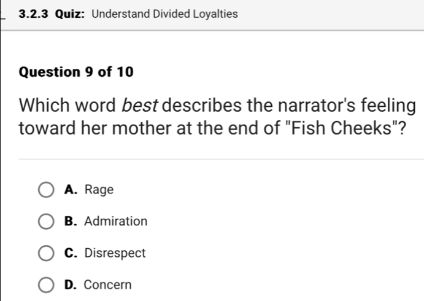424x301 pixels.
Task: Click the letter "C." before Disrespect
Action: click(x=70, y=253)
